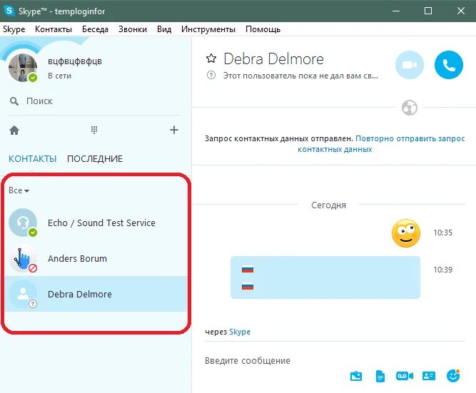Click the Поиск search field

94,101
